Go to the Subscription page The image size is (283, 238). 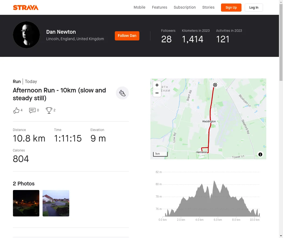[x=185, y=7]
